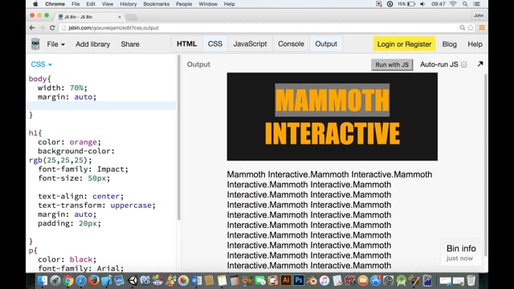Open the Help link in JS Bin
The height and width of the screenshot is (289, 514).
click(475, 44)
